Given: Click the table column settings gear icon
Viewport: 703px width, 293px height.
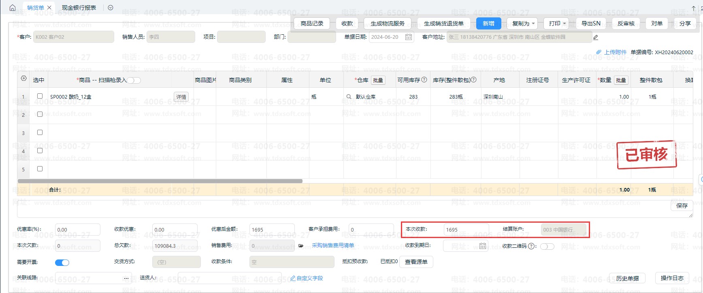Looking at the screenshot, I should coord(23,78).
